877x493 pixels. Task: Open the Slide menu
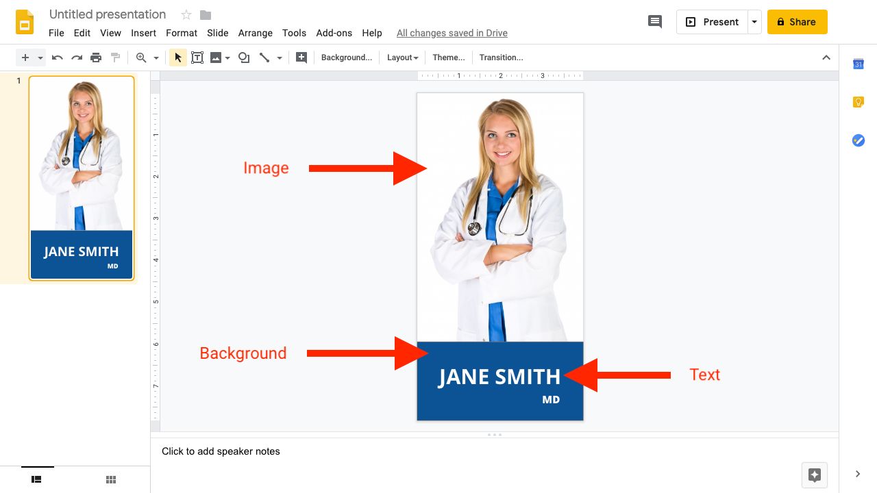(x=217, y=33)
